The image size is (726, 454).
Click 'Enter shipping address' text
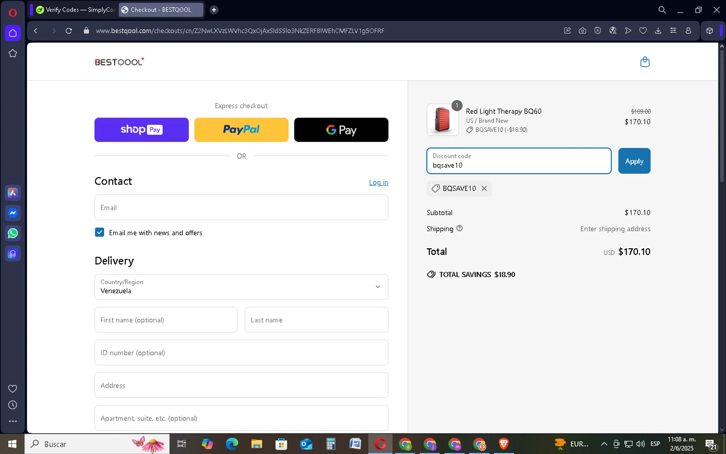point(615,229)
